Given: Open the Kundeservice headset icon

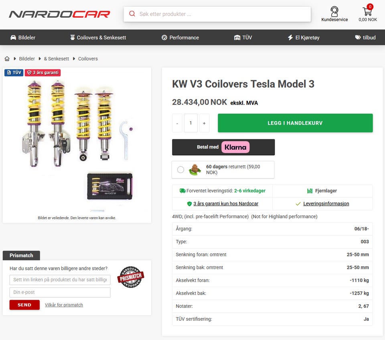Looking at the screenshot, I should click(x=334, y=11).
